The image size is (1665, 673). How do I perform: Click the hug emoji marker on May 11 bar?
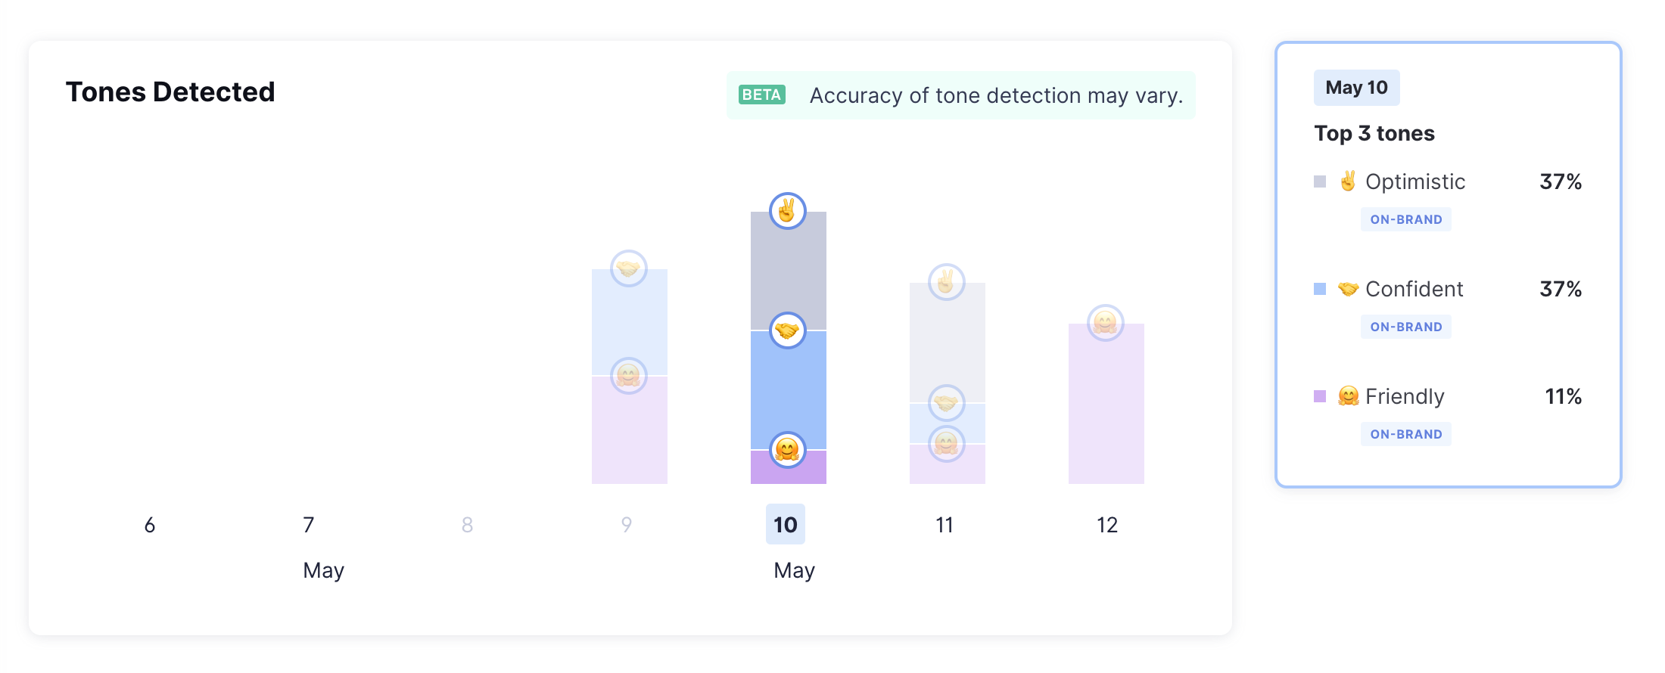click(946, 443)
